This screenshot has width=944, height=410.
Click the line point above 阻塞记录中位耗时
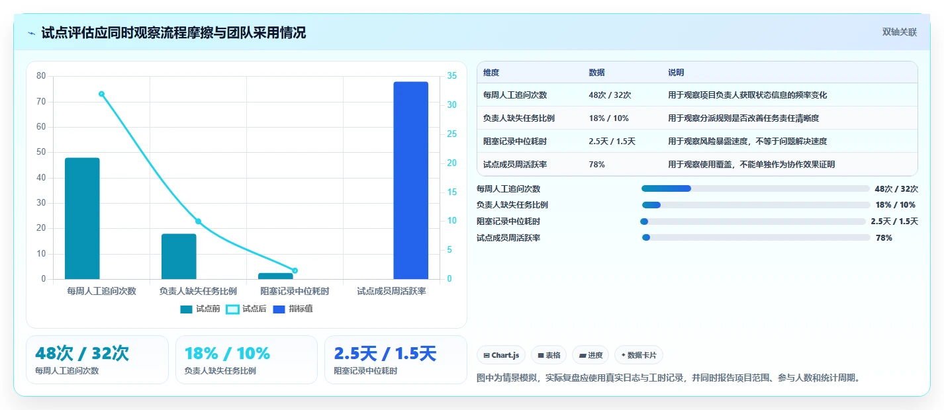click(295, 270)
